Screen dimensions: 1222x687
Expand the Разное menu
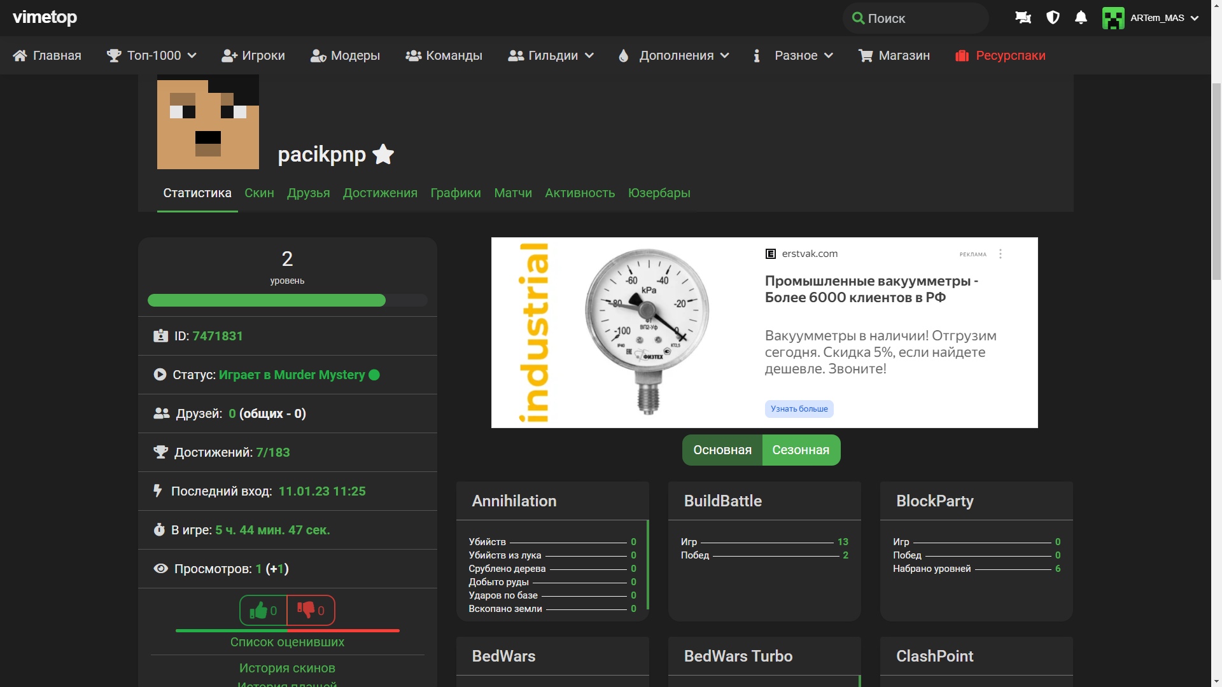coord(796,55)
